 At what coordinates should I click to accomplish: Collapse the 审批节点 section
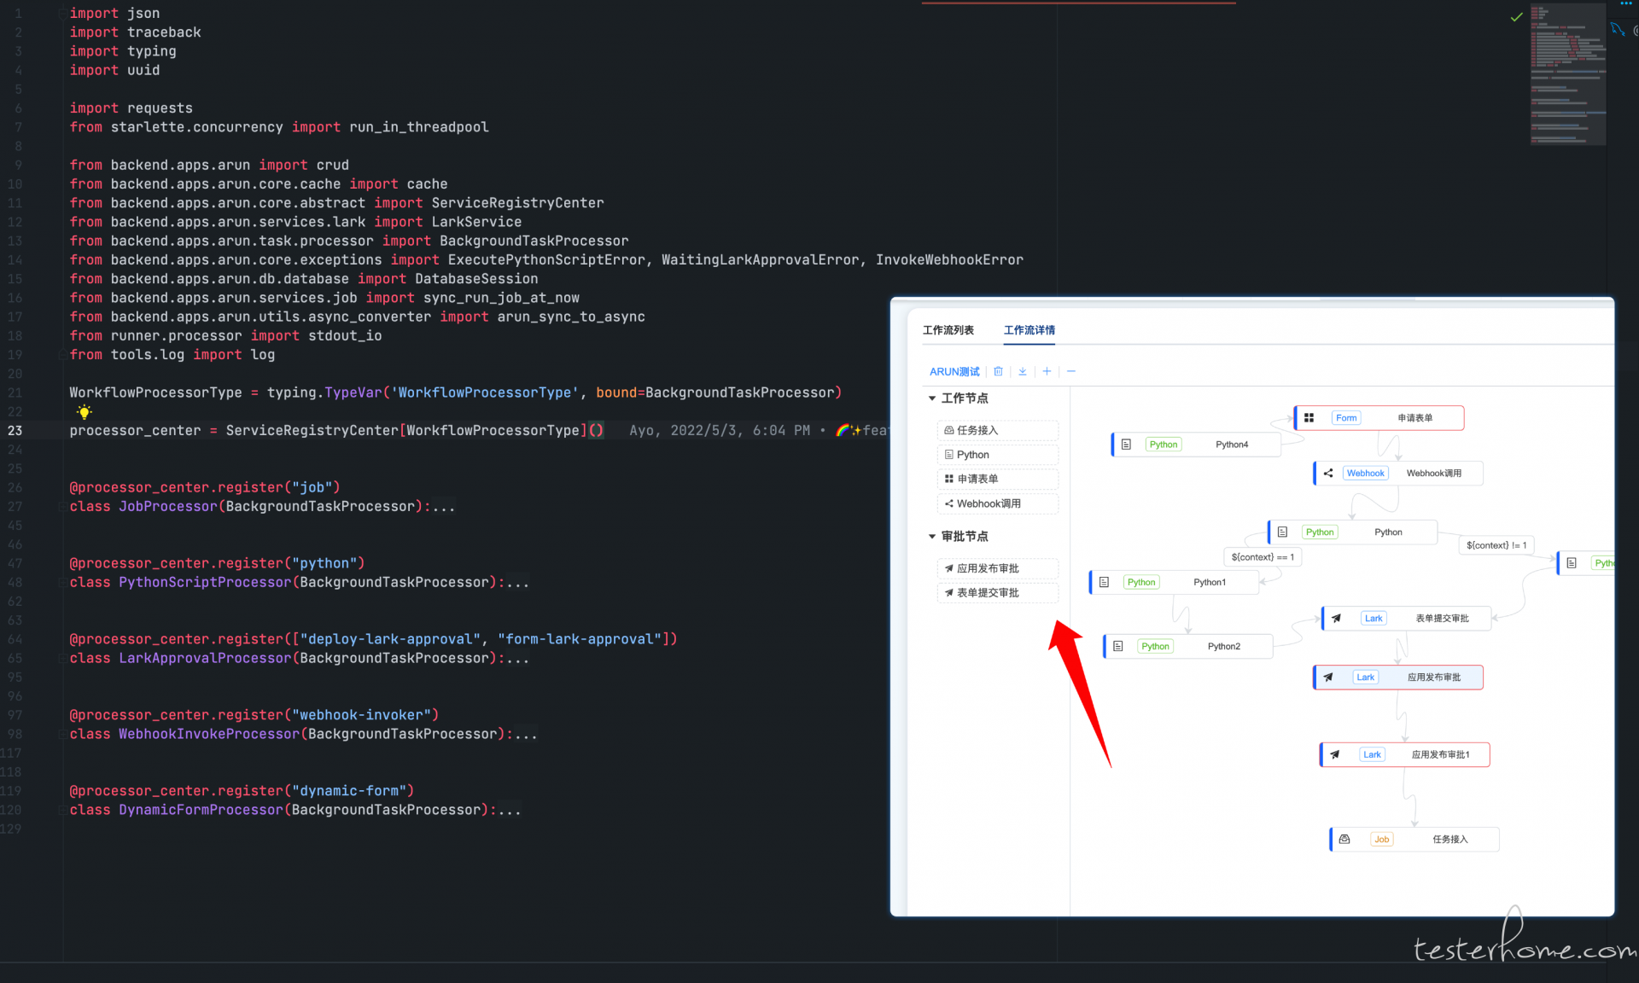(932, 536)
